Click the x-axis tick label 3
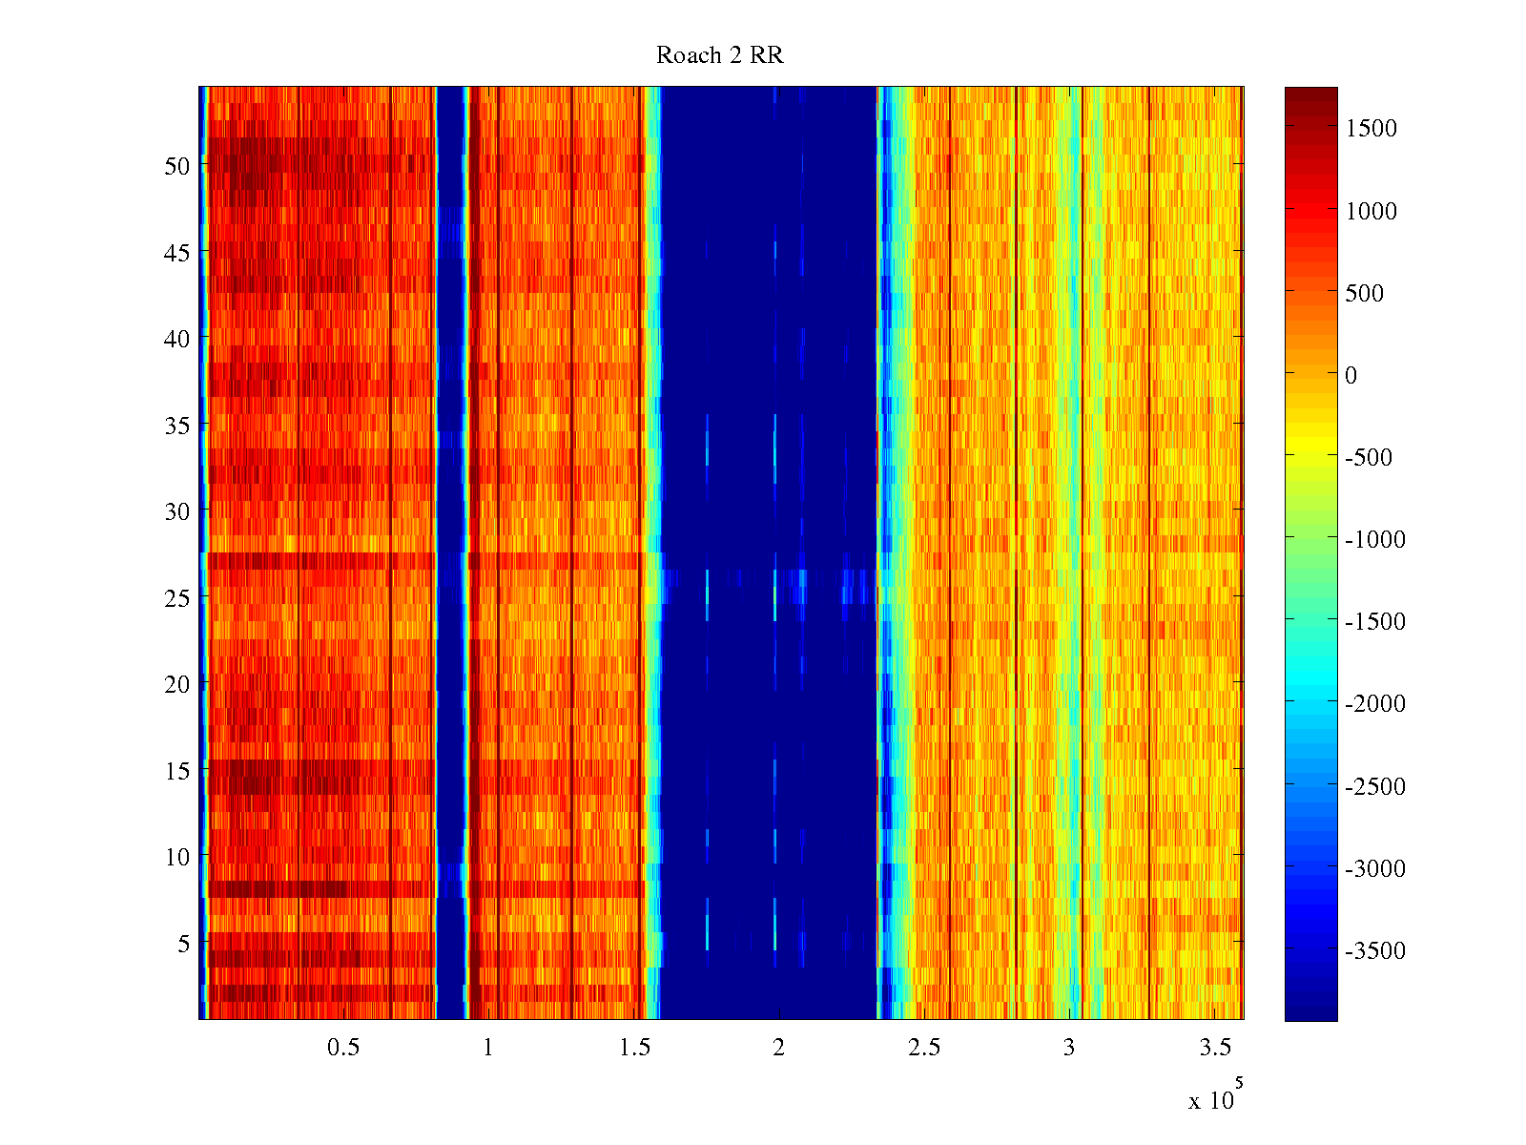Image resolution: width=1526 pixels, height=1145 pixels. 1069,1048
